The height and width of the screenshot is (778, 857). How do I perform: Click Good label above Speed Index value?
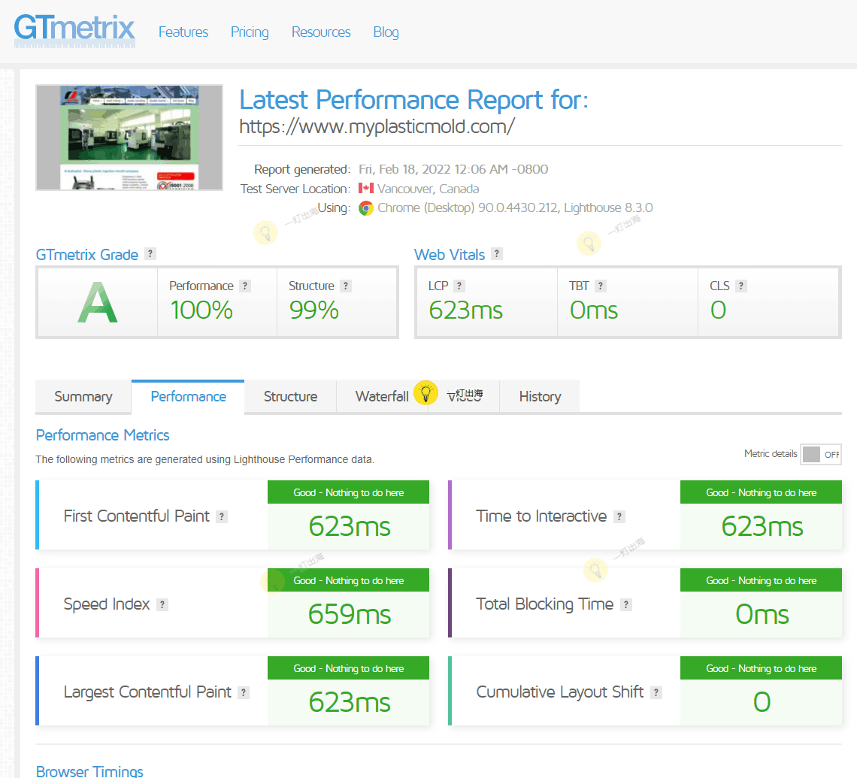pyautogui.click(x=349, y=581)
